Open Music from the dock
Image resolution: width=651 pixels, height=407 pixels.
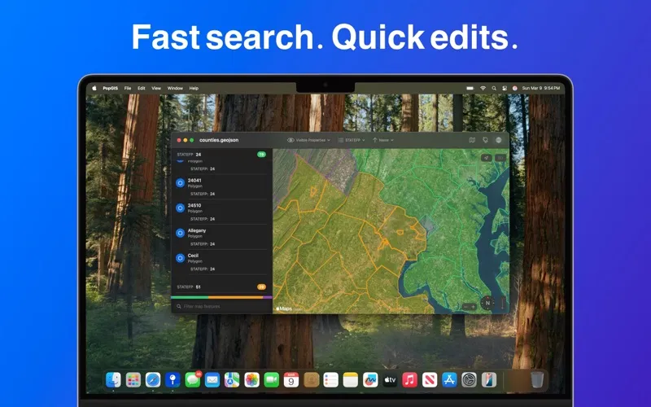tap(410, 379)
